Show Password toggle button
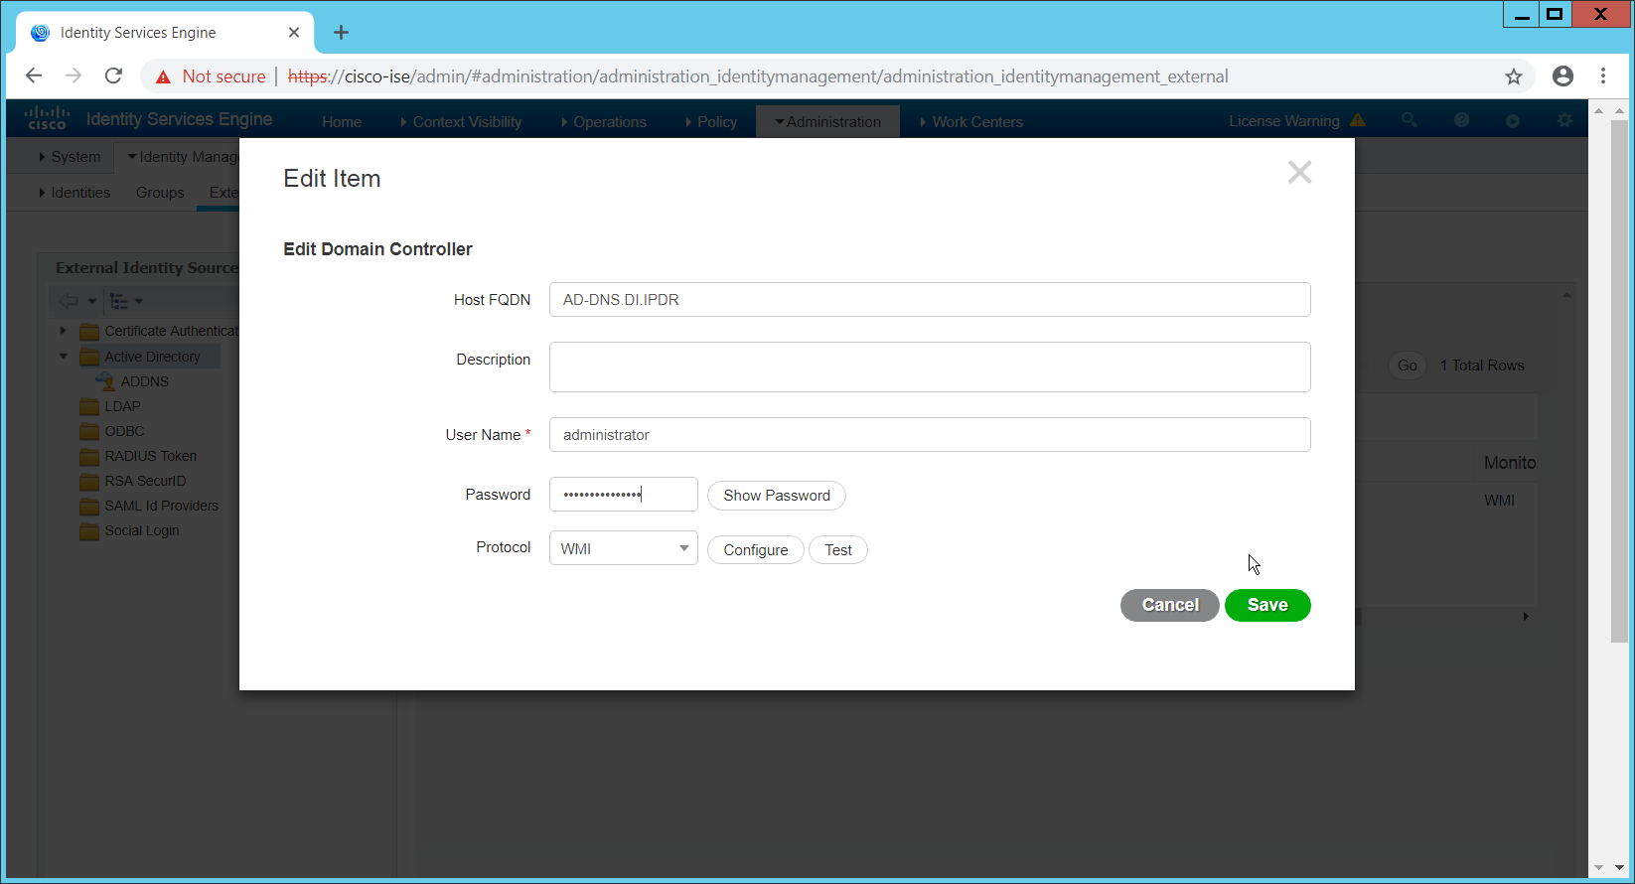This screenshot has height=884, width=1635. [776, 496]
